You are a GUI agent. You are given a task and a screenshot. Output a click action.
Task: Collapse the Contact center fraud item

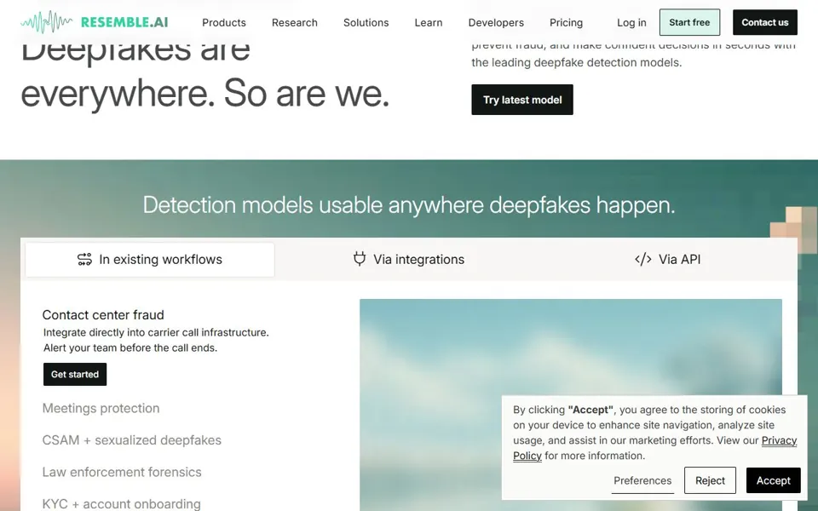[103, 315]
